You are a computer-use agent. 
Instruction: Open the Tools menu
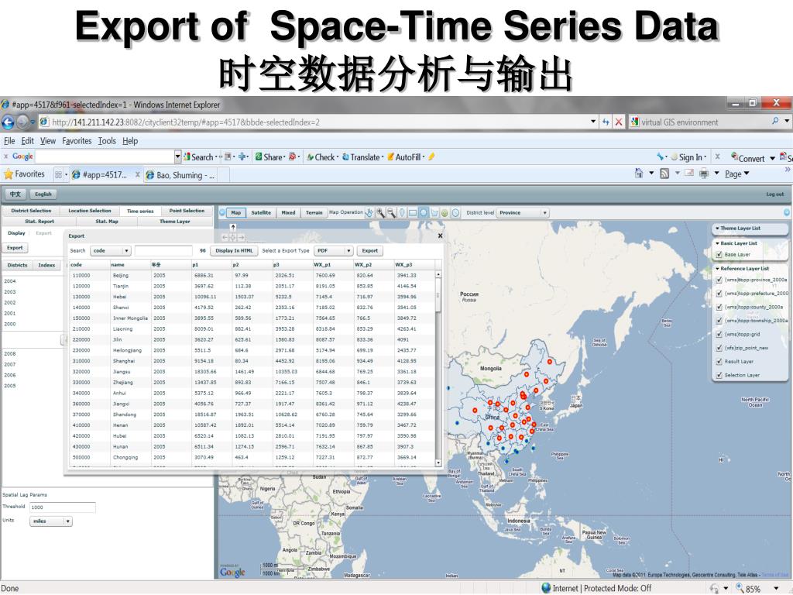tap(107, 141)
